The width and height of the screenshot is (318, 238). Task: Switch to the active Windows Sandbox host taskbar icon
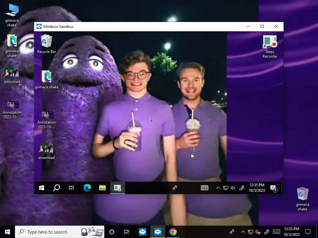coord(157,232)
